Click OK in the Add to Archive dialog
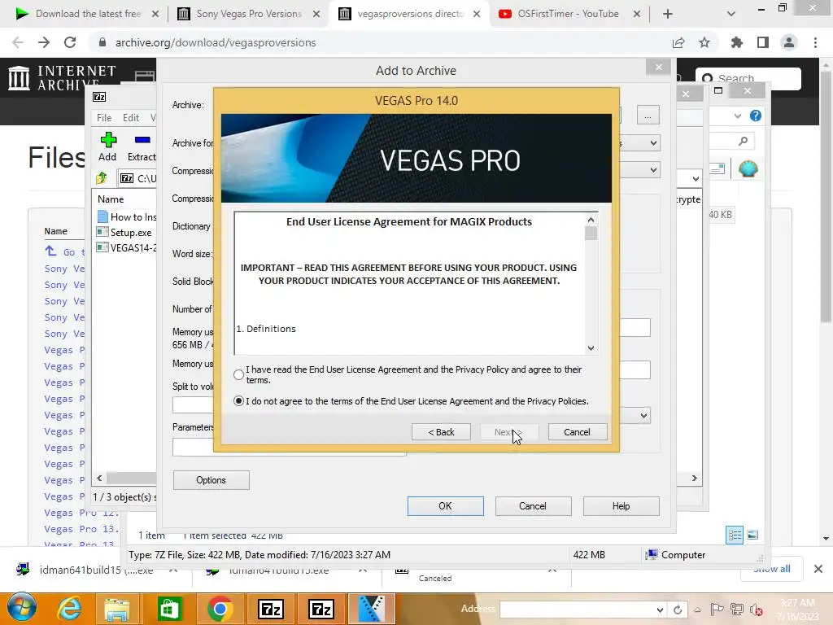This screenshot has width=833, height=625. [x=445, y=506]
